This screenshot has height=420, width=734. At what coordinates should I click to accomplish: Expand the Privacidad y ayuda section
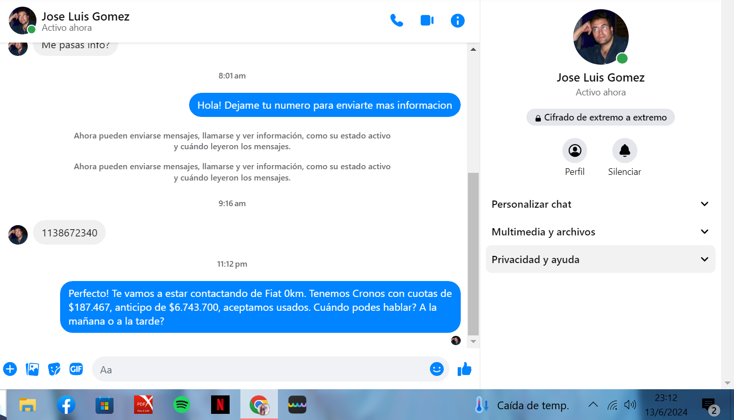600,259
